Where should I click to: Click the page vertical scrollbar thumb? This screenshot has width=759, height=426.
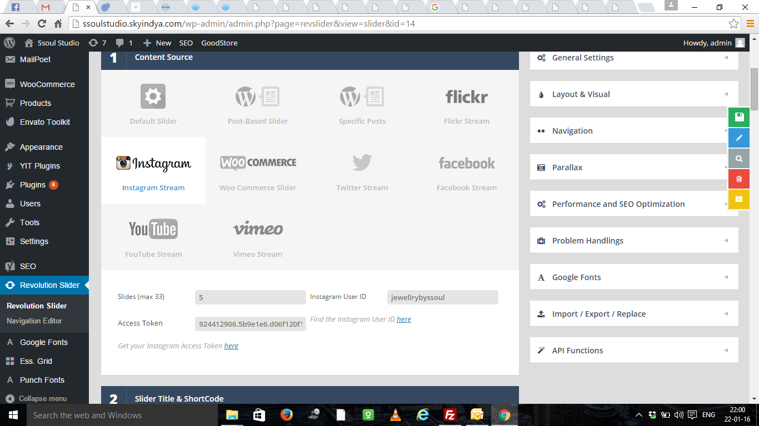tap(754, 90)
